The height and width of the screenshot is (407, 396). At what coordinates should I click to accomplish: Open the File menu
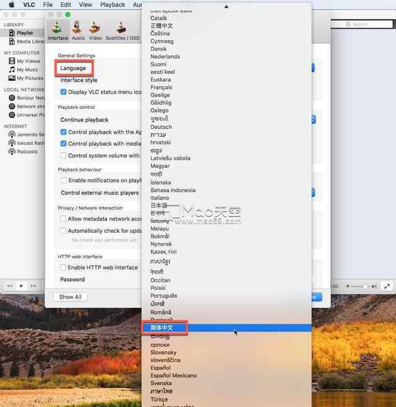[48, 5]
